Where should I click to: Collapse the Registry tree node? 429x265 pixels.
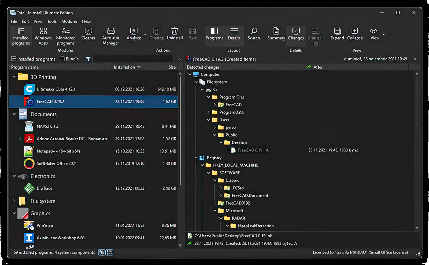pyautogui.click(x=196, y=158)
